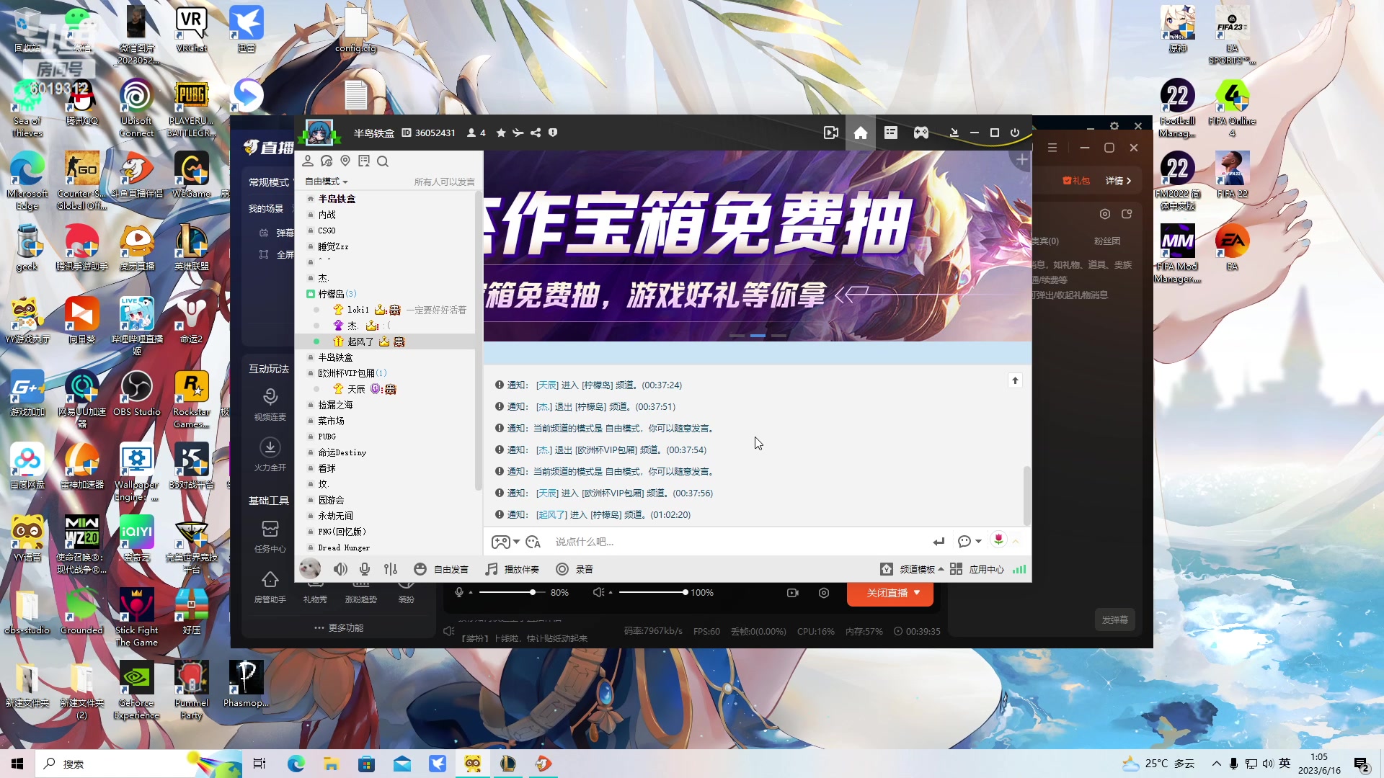The width and height of the screenshot is (1384, 778).
Task: Expand the 频道模板 menu
Action: tap(921, 569)
